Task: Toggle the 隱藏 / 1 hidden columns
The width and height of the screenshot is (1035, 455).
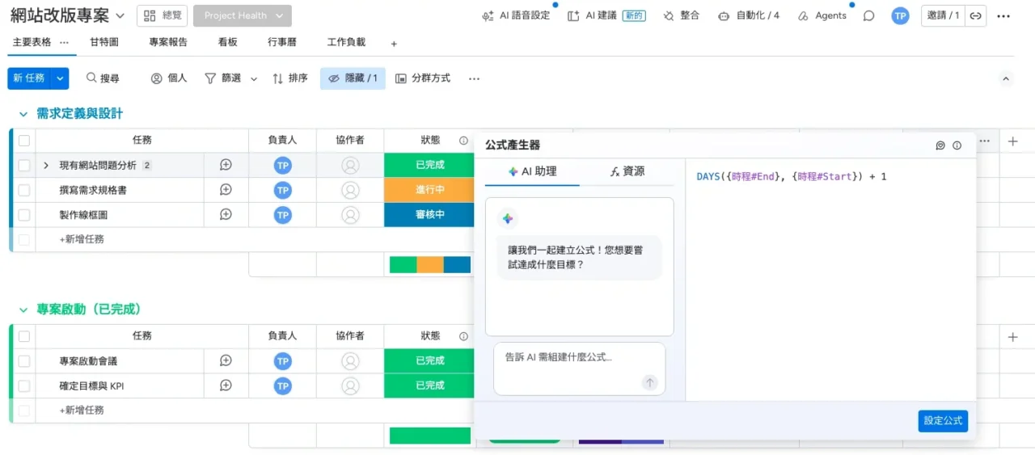Action: (x=353, y=78)
